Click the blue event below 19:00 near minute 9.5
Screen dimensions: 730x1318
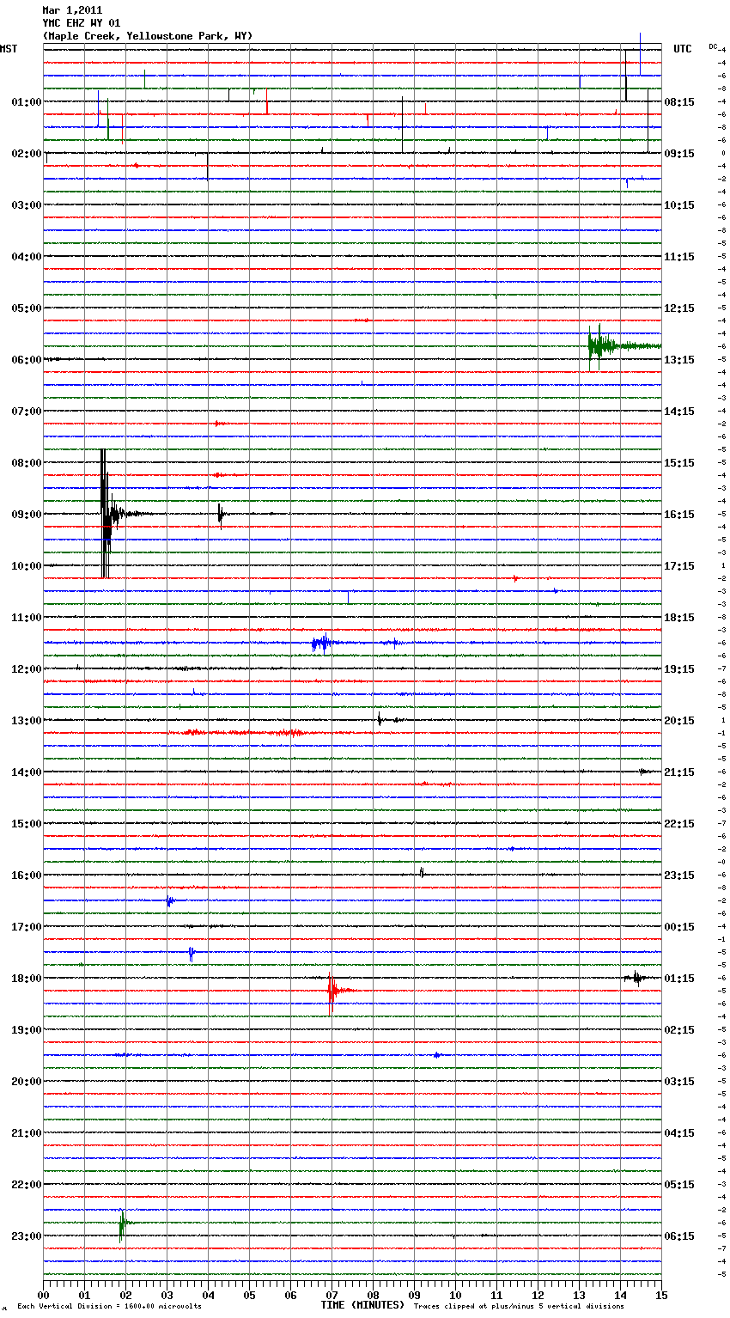click(x=437, y=1055)
